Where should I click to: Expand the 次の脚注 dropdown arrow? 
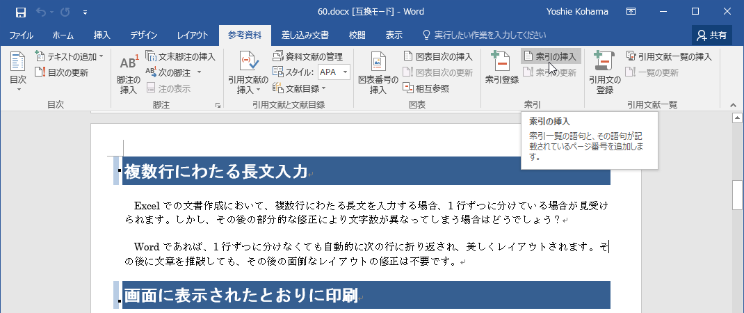[200, 72]
